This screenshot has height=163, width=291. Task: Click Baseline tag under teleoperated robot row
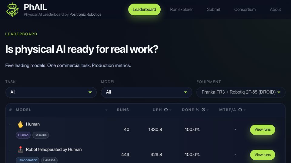[x=49, y=160]
